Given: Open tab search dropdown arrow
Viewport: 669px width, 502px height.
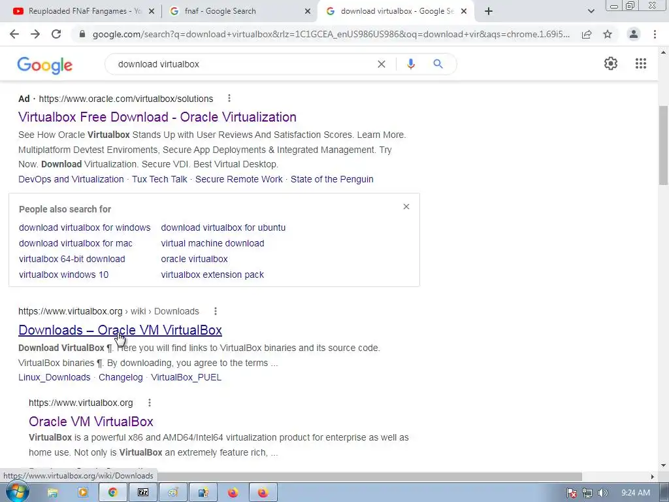Looking at the screenshot, I should tap(591, 11).
